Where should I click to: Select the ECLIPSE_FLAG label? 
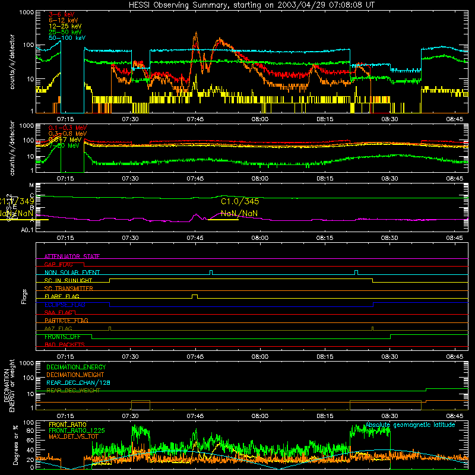[x=65, y=305]
